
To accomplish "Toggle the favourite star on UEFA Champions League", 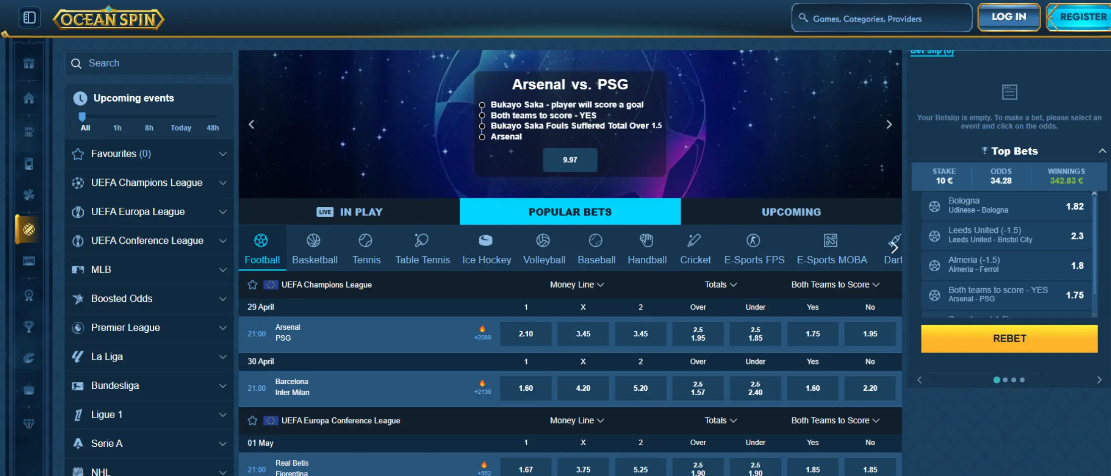I will (252, 285).
